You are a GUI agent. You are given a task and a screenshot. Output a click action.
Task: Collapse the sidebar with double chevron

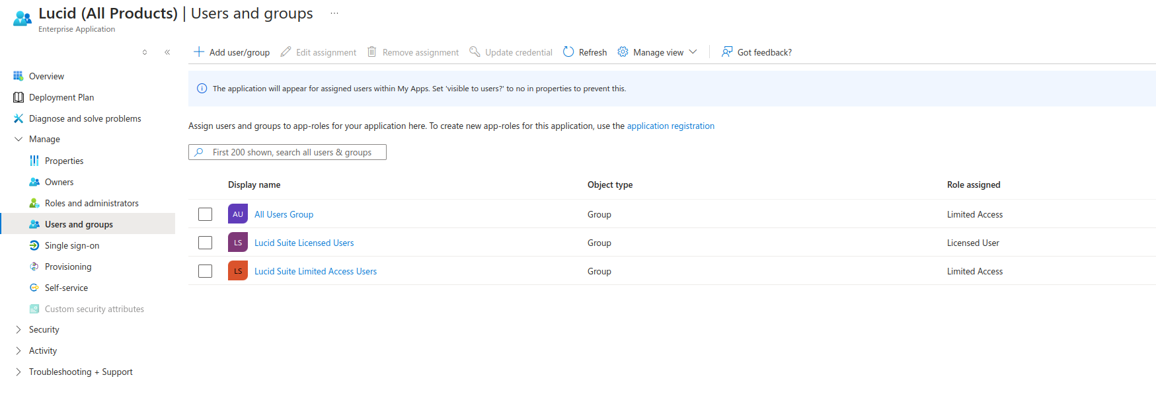[x=167, y=52]
